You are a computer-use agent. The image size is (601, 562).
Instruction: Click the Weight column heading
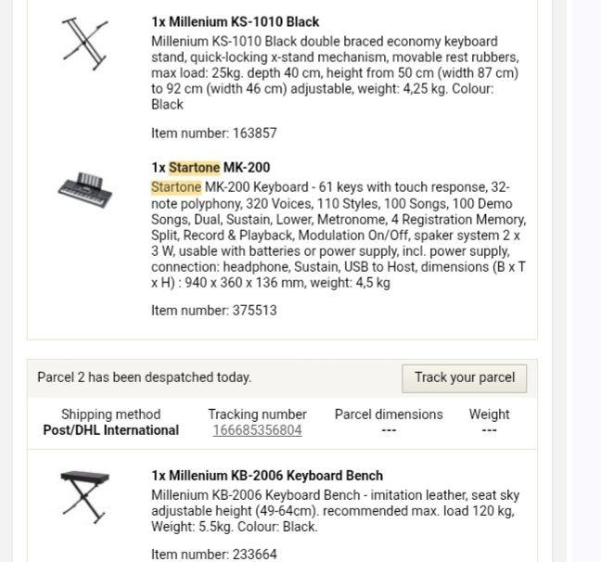[x=489, y=415]
